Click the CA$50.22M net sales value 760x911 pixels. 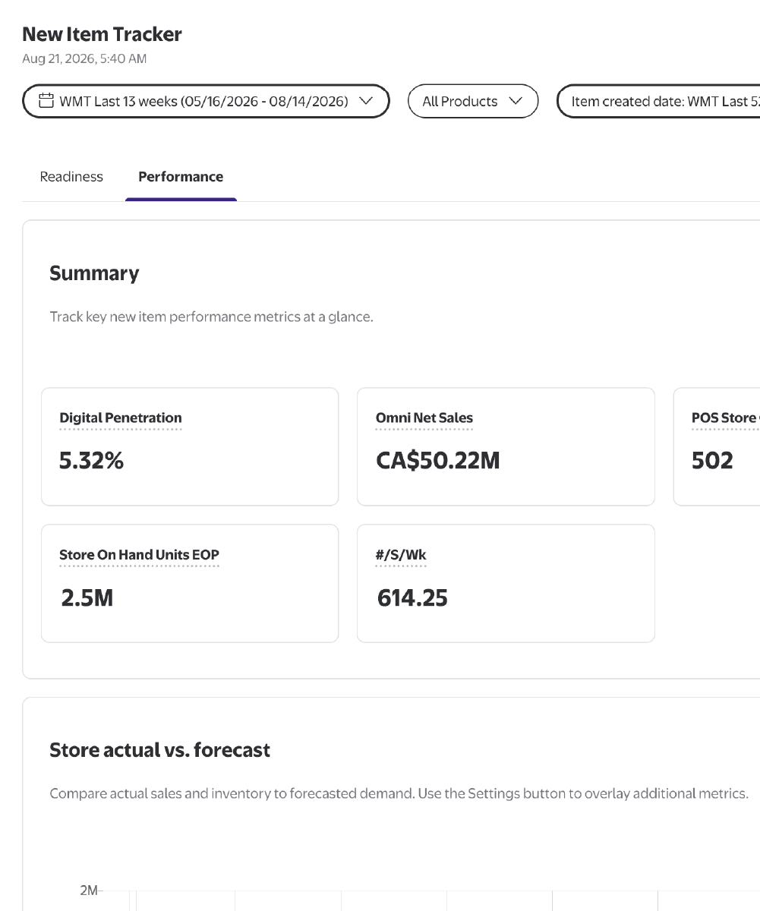[438, 460]
